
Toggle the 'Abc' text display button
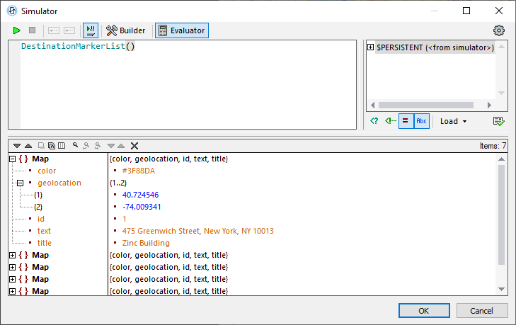[421, 121]
